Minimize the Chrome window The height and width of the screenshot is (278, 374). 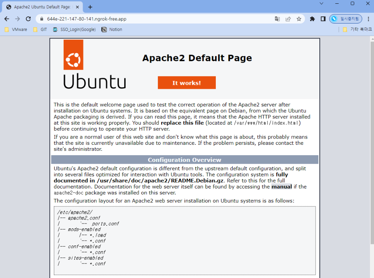pos(337,3)
